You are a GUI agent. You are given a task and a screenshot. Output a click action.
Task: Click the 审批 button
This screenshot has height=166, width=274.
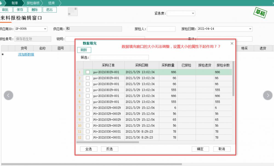point(5,10)
